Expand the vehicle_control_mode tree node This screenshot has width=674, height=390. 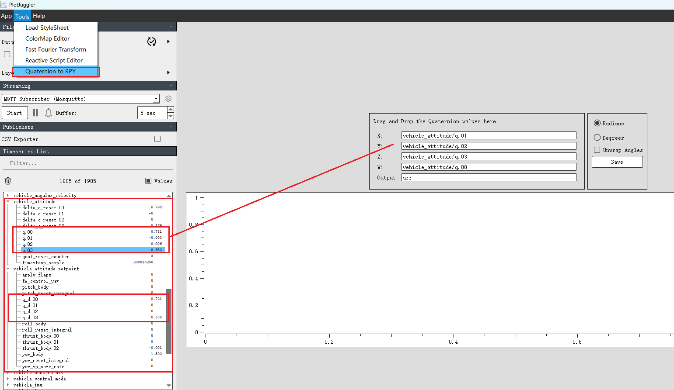pos(8,379)
